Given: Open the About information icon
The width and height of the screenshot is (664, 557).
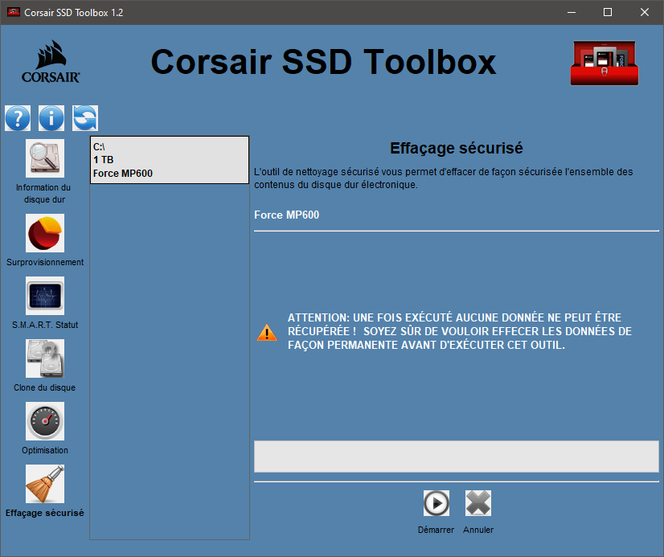Looking at the screenshot, I should tap(51, 118).
